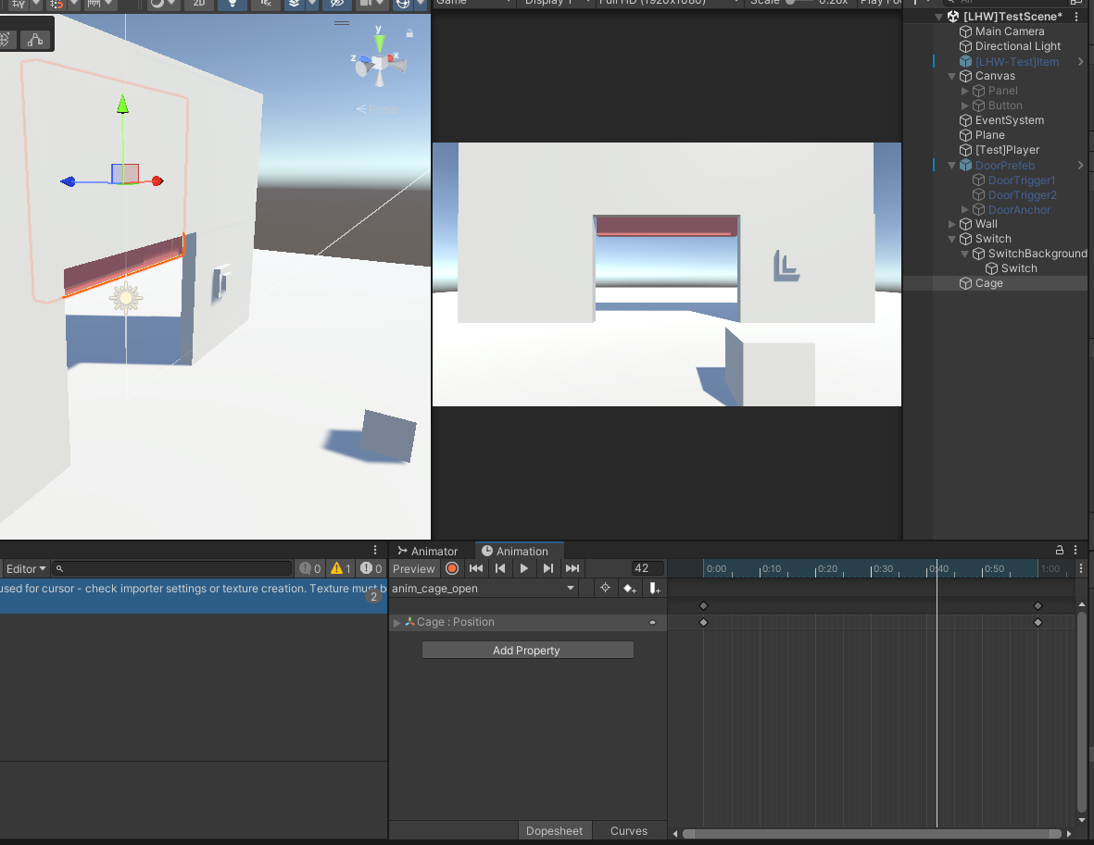This screenshot has height=845, width=1094.
Task: Expand the Panel object
Action: click(x=964, y=91)
